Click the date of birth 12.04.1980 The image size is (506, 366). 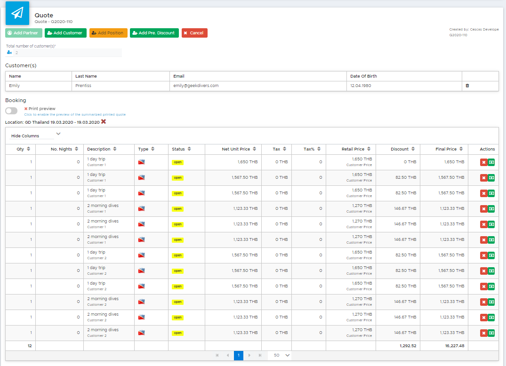(x=361, y=86)
